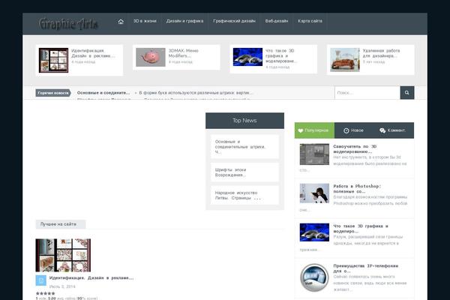This screenshot has width=450, height=300.
Task: Open sidebar link Работа в Photoshop: полезные со...
Action: (x=357, y=188)
